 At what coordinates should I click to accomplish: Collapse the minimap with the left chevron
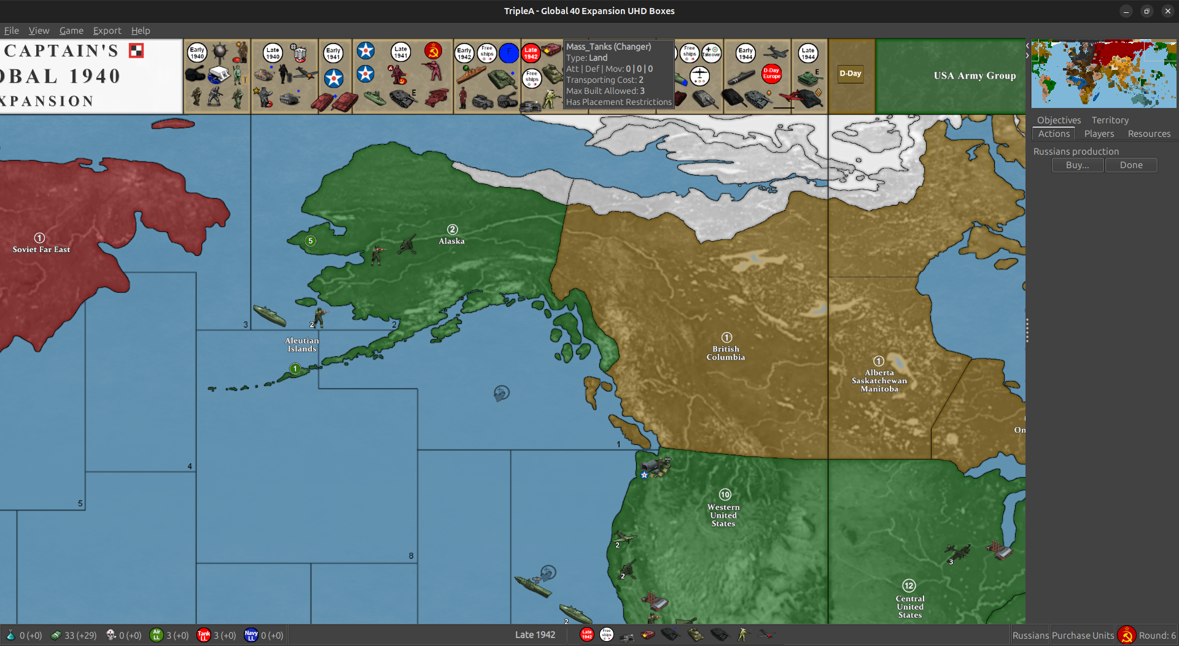(x=1027, y=45)
